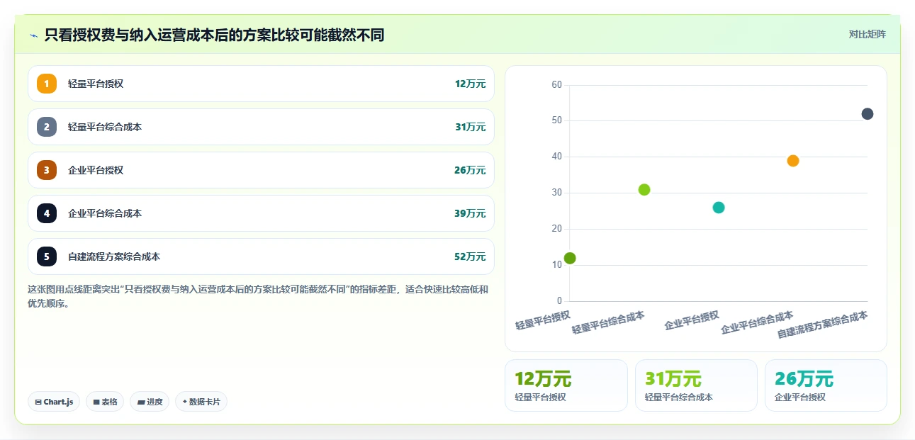Image resolution: width=915 pixels, height=440 pixels.
Task: Click the 52万元 value in the list
Action: [x=470, y=256]
